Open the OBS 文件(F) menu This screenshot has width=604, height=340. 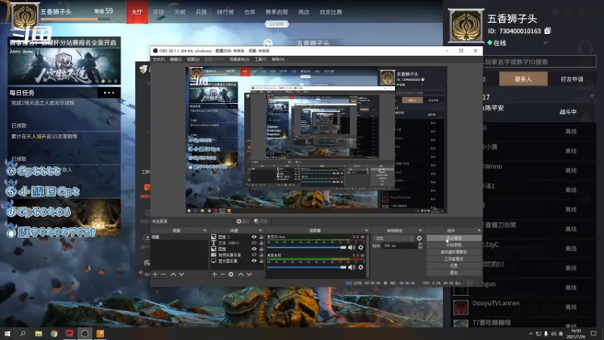(x=159, y=60)
